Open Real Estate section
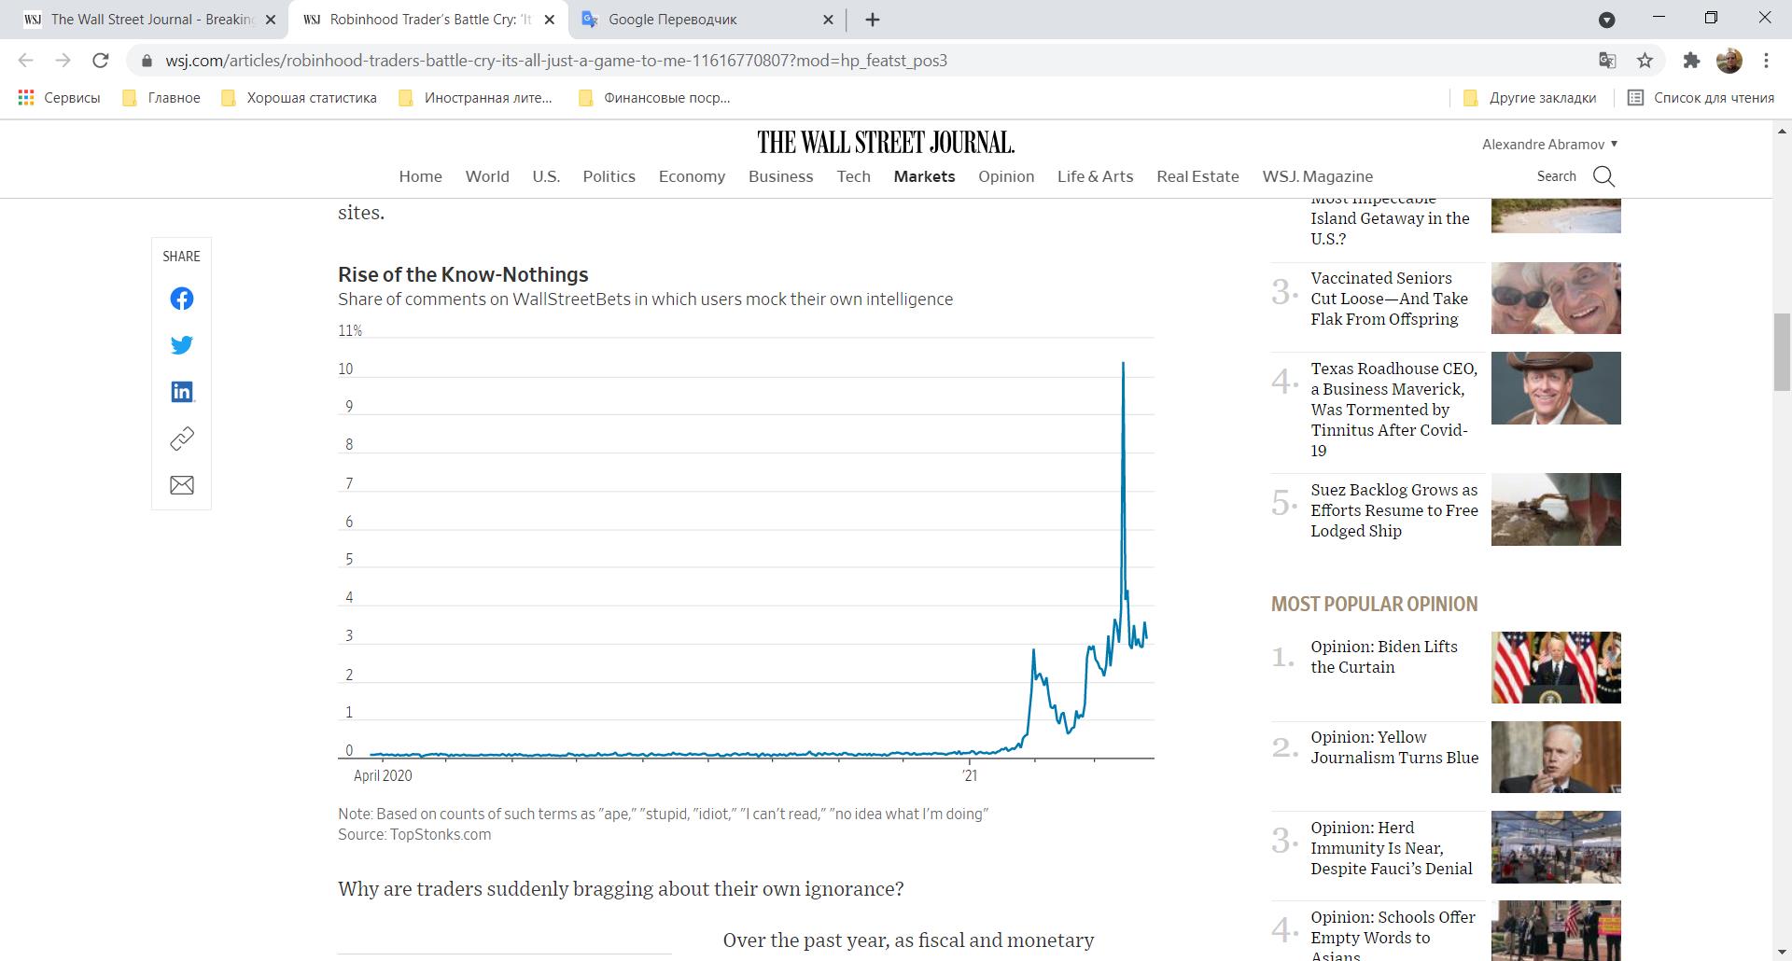This screenshot has height=961, width=1792. (x=1197, y=176)
